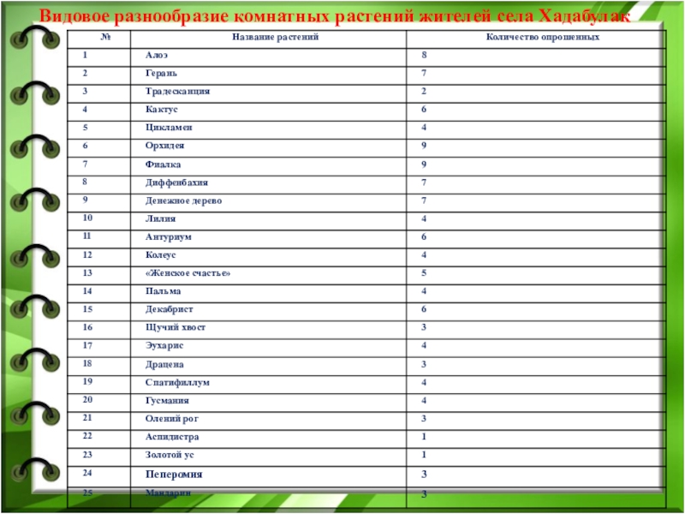
Task: Select row number 13 in the № column
Action: pyautogui.click(x=87, y=273)
